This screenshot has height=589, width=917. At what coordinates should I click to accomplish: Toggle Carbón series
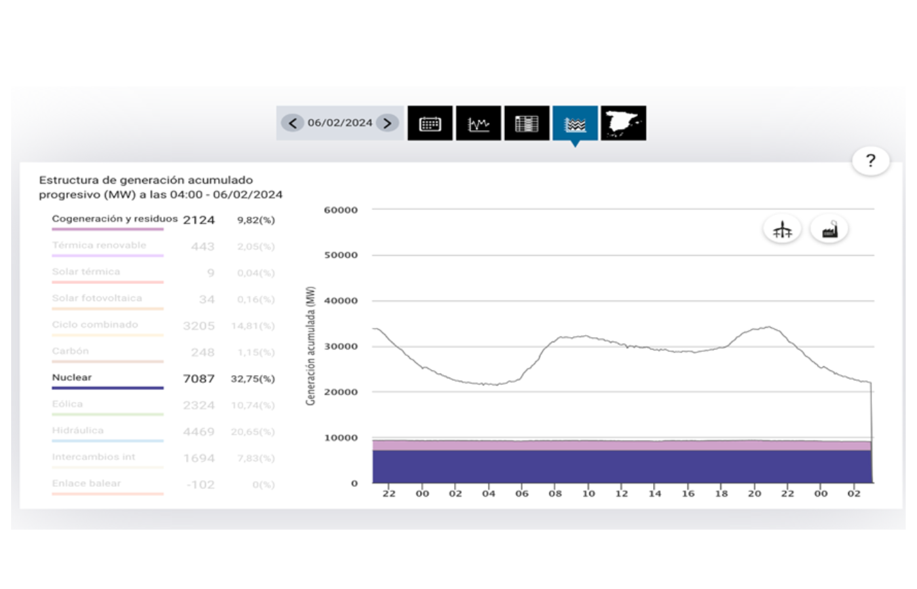pos(107,353)
